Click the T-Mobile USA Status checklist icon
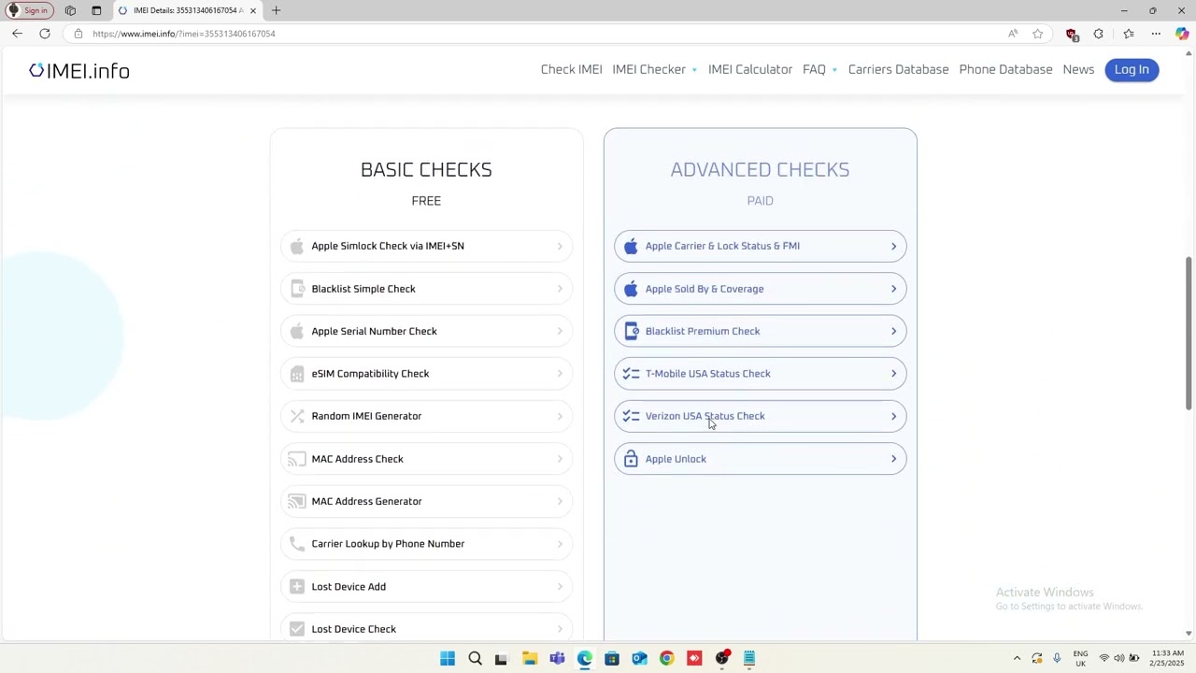The height and width of the screenshot is (673, 1196). click(631, 374)
